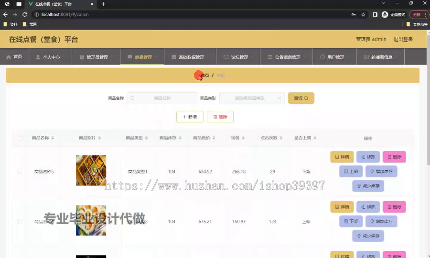Sort by 商品照片 column arrows
Image resolution: width=430 pixels, height=258 pixels.
click(x=99, y=138)
